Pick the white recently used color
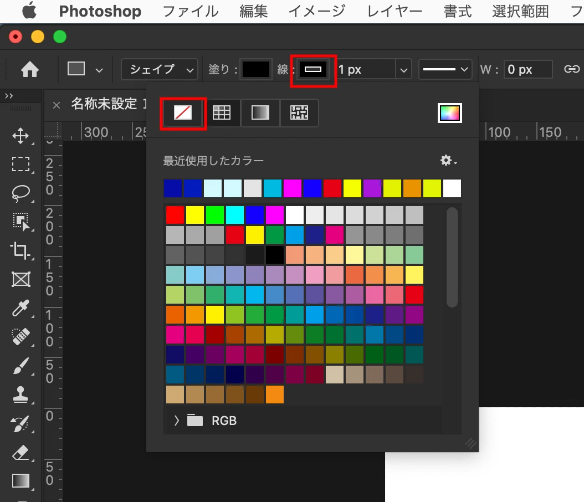The image size is (584, 502). point(452,188)
